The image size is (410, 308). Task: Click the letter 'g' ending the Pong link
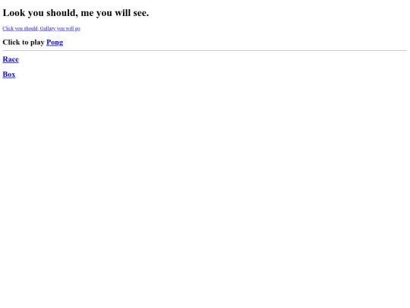click(x=61, y=43)
